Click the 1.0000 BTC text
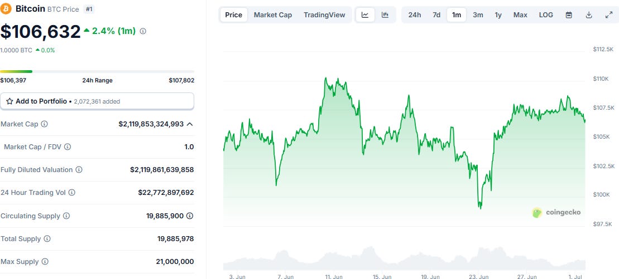Viewport: 619px width, 279px height. point(16,51)
